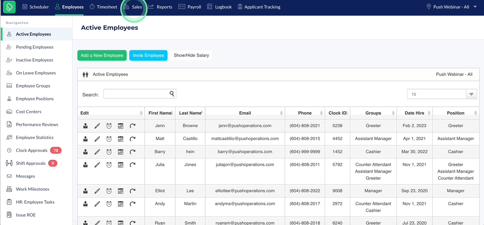The image size is (484, 225).
Task: Click the magnifier icon in the search box
Action: tap(172, 94)
